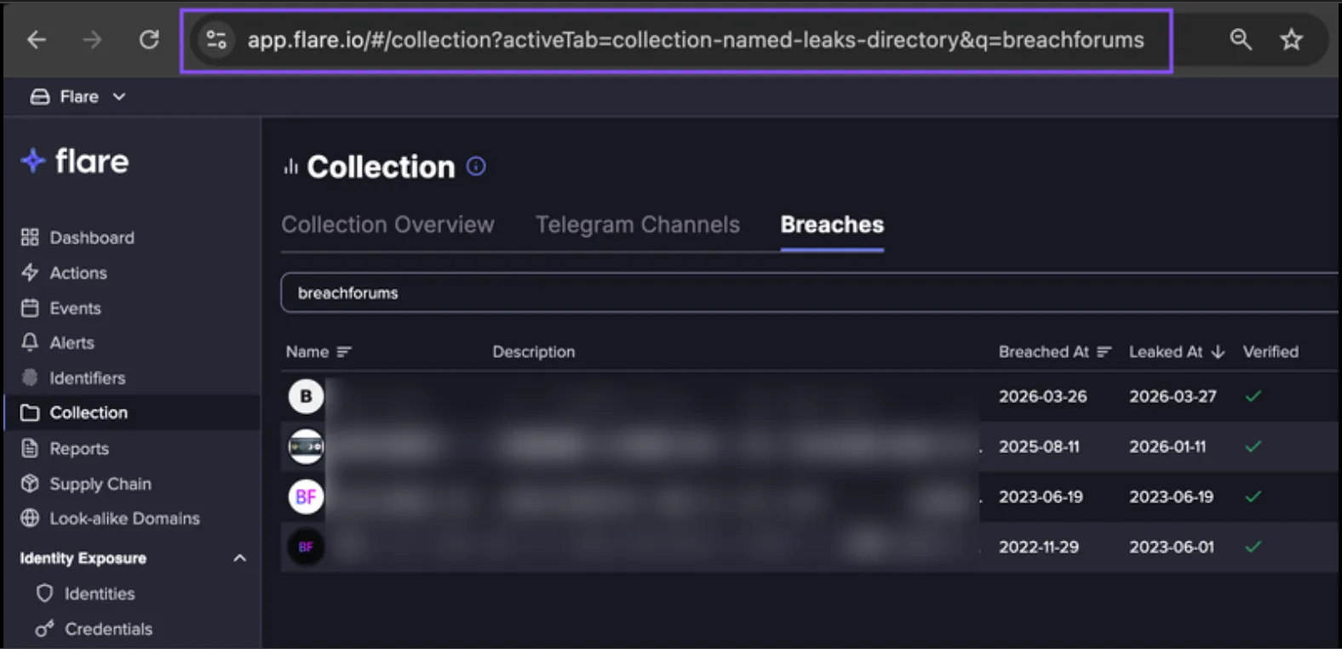The image size is (1342, 649).
Task: Open the BF pink avatar breach entry
Action: tap(306, 497)
